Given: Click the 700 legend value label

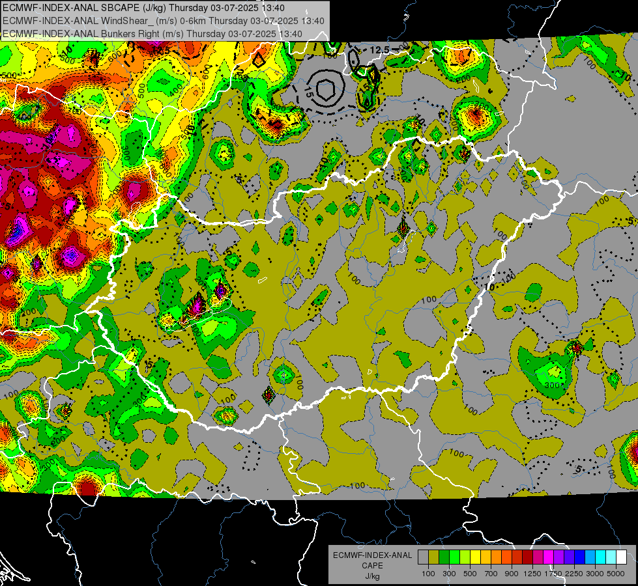Looking at the screenshot, I should pos(491,574).
